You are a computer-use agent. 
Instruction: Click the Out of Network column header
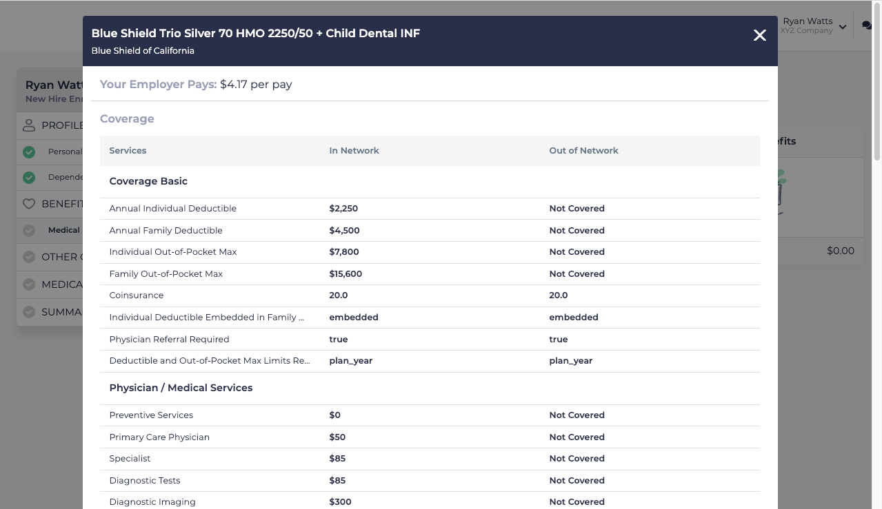(583, 150)
